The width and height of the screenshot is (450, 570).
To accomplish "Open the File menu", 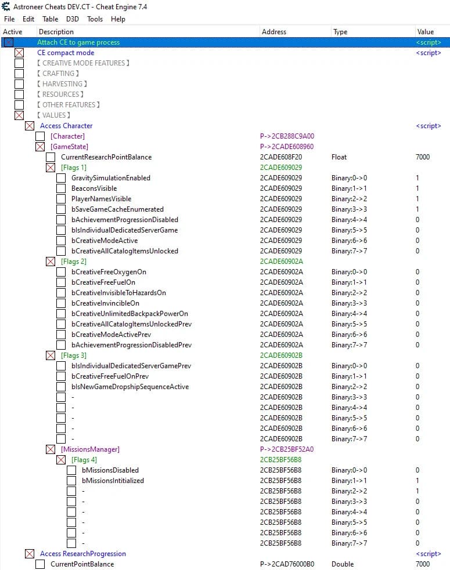I will (9, 19).
